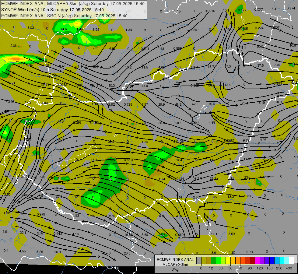Select the magenta swatch in the MLCAPE legend
The image size is (298, 274).
pos(258,260)
